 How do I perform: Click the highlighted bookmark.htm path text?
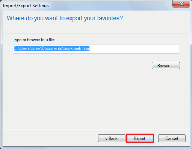(51, 48)
